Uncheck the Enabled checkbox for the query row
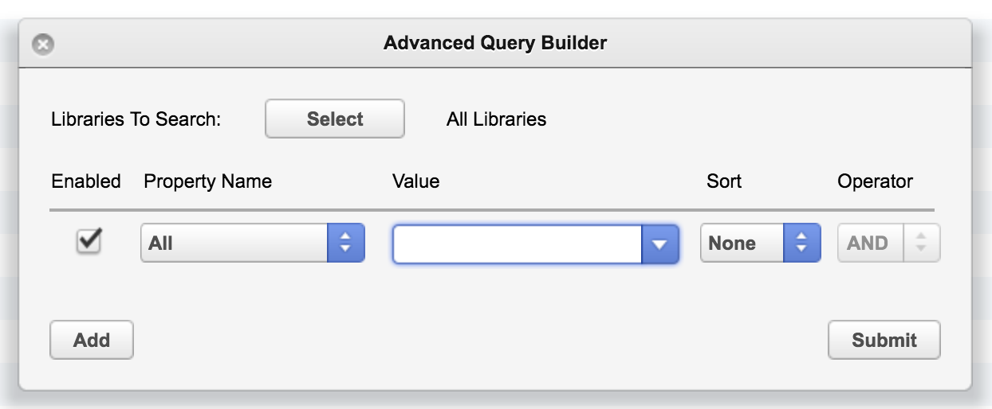The height and width of the screenshot is (409, 992). [88, 241]
